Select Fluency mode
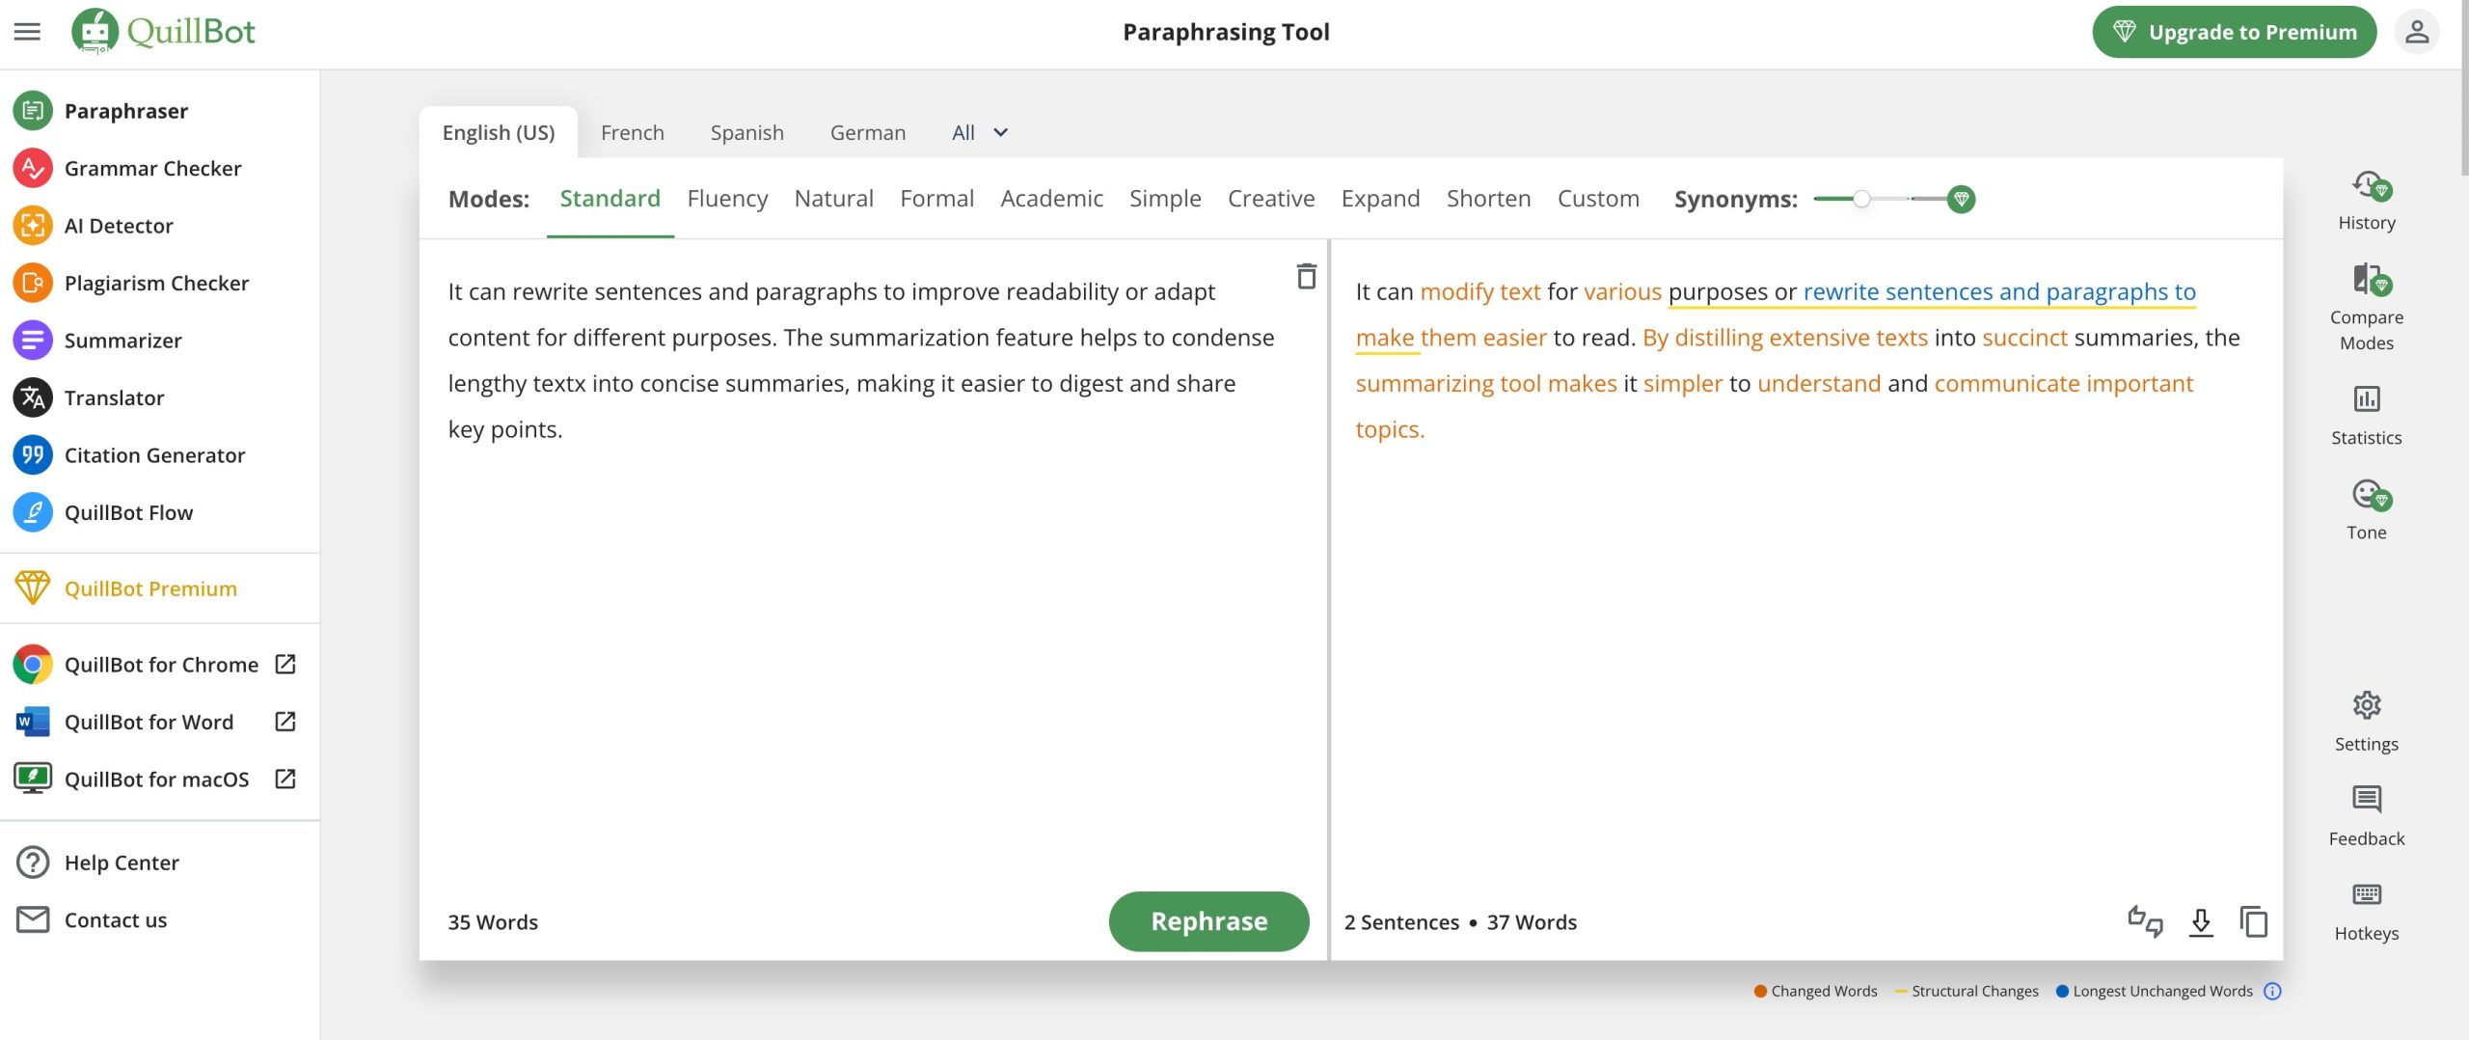Viewport: 2469px width, 1040px height. click(728, 199)
